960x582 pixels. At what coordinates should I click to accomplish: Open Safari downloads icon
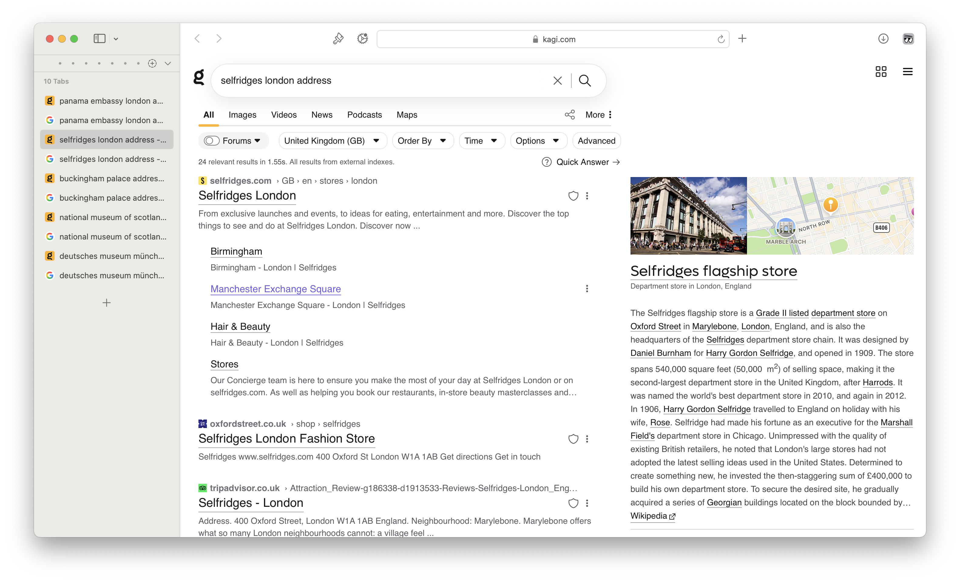coord(883,38)
